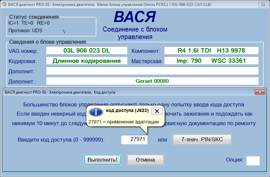Click the Соединение с блоком управления heading

[135, 33]
